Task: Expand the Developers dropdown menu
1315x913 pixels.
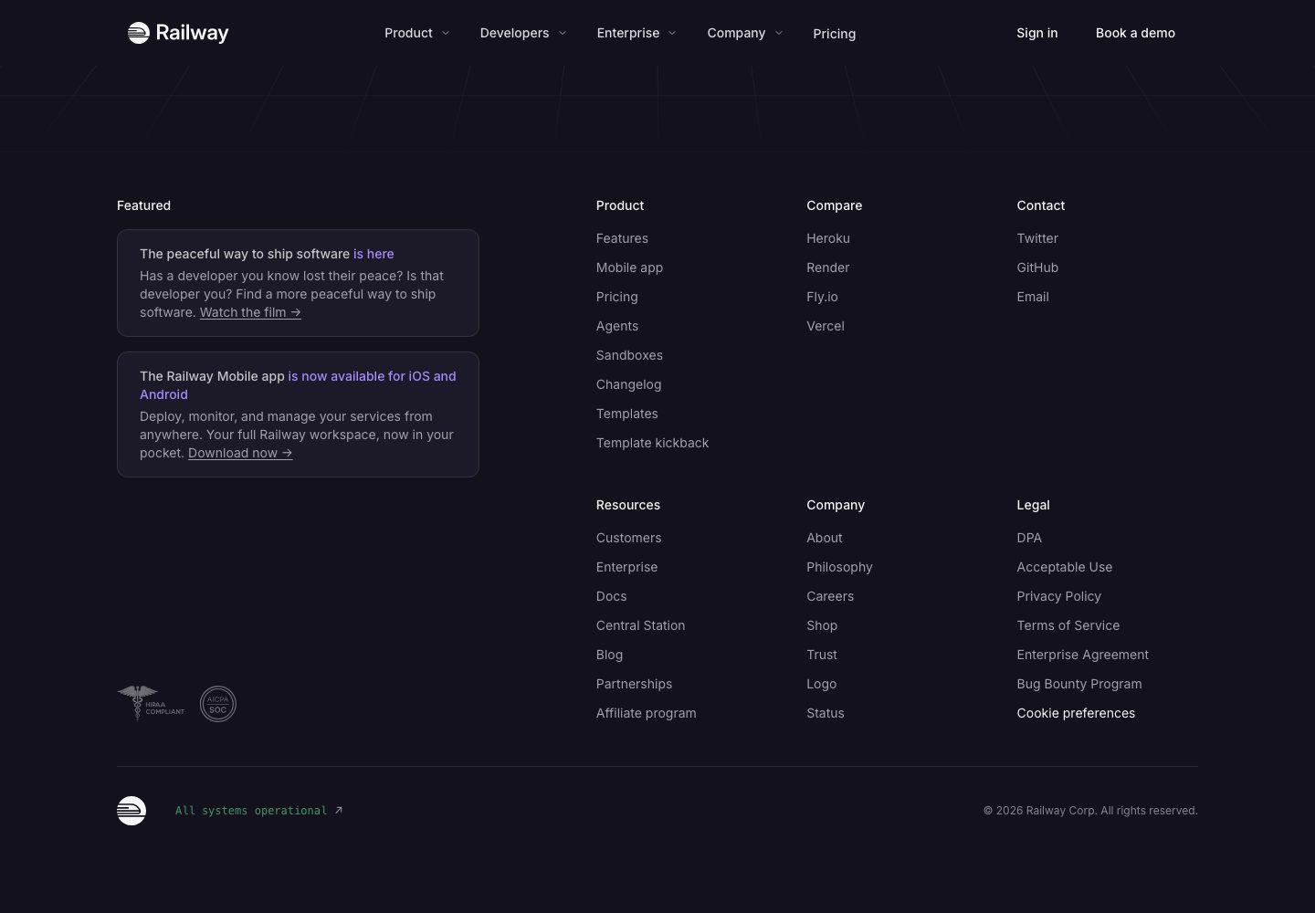Action: (x=523, y=33)
